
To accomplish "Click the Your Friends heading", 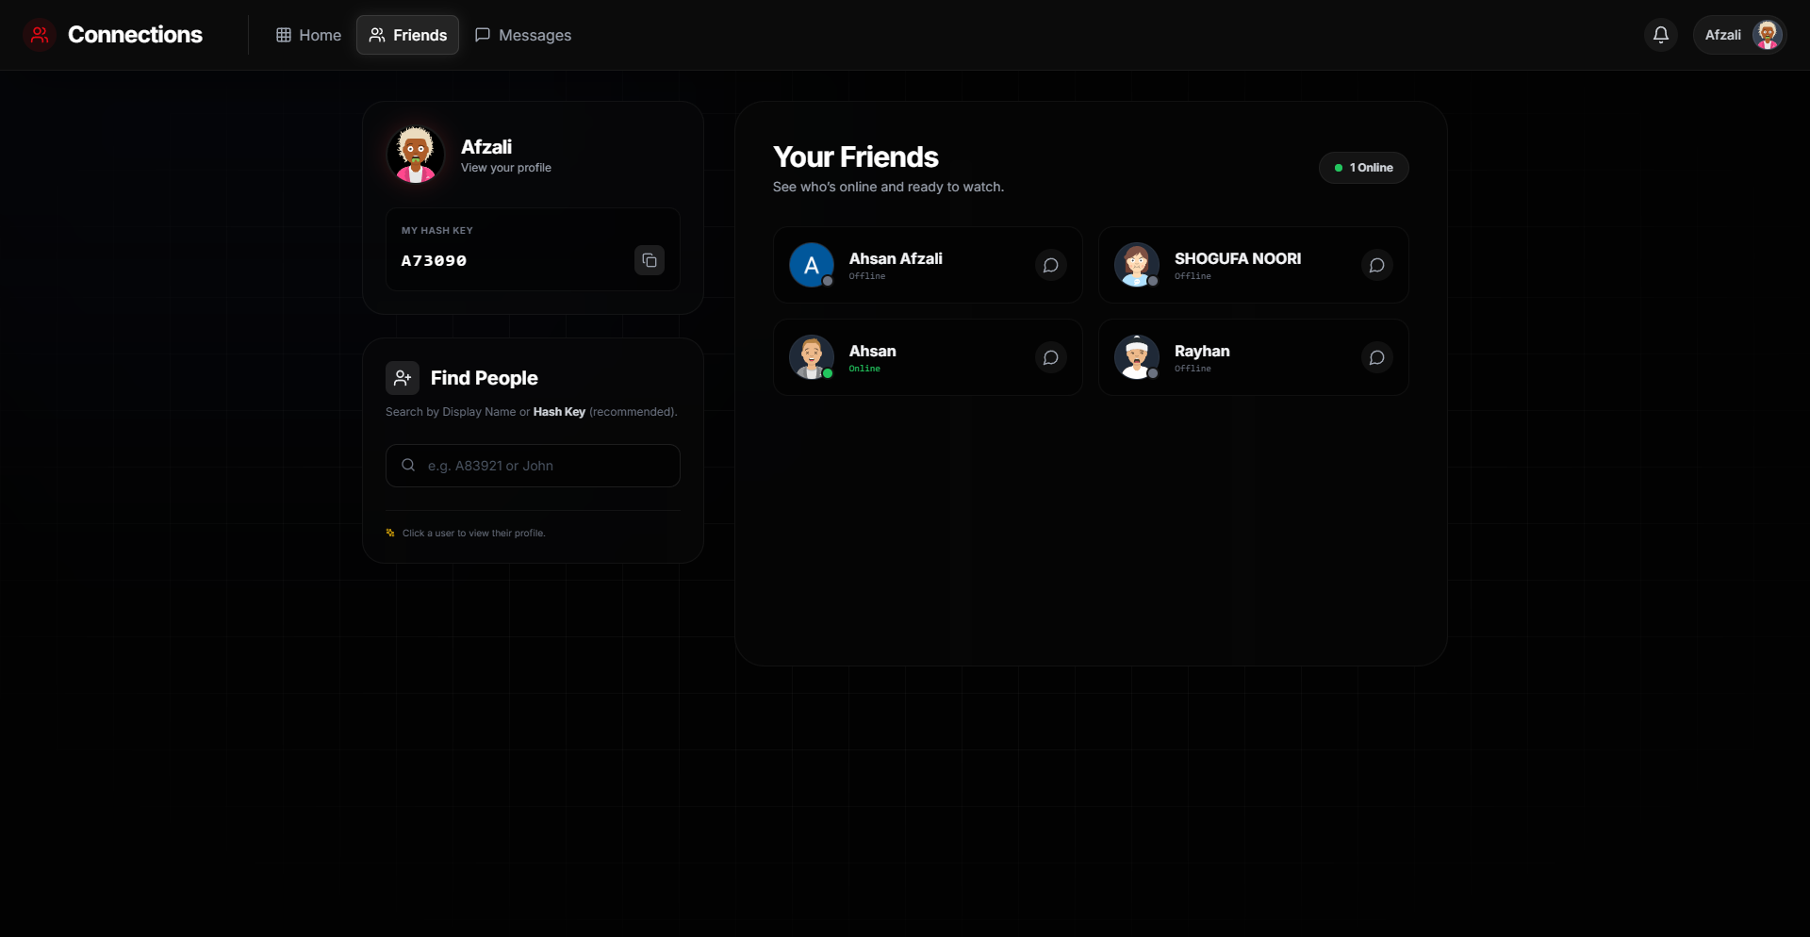I will pyautogui.click(x=856, y=156).
